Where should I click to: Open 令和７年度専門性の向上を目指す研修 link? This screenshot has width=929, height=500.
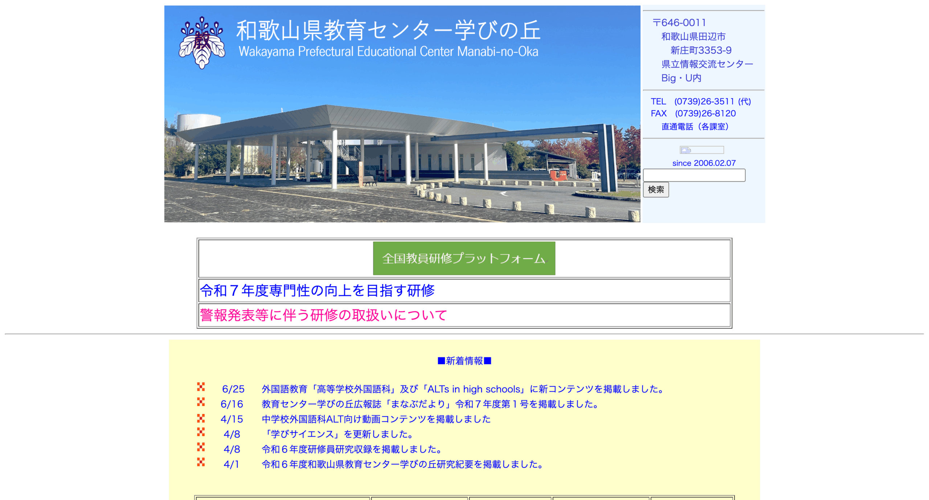317,291
